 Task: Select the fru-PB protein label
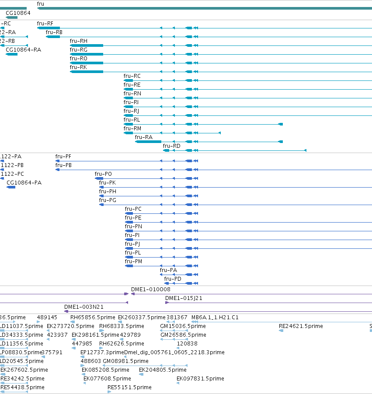pyautogui.click(x=63, y=165)
